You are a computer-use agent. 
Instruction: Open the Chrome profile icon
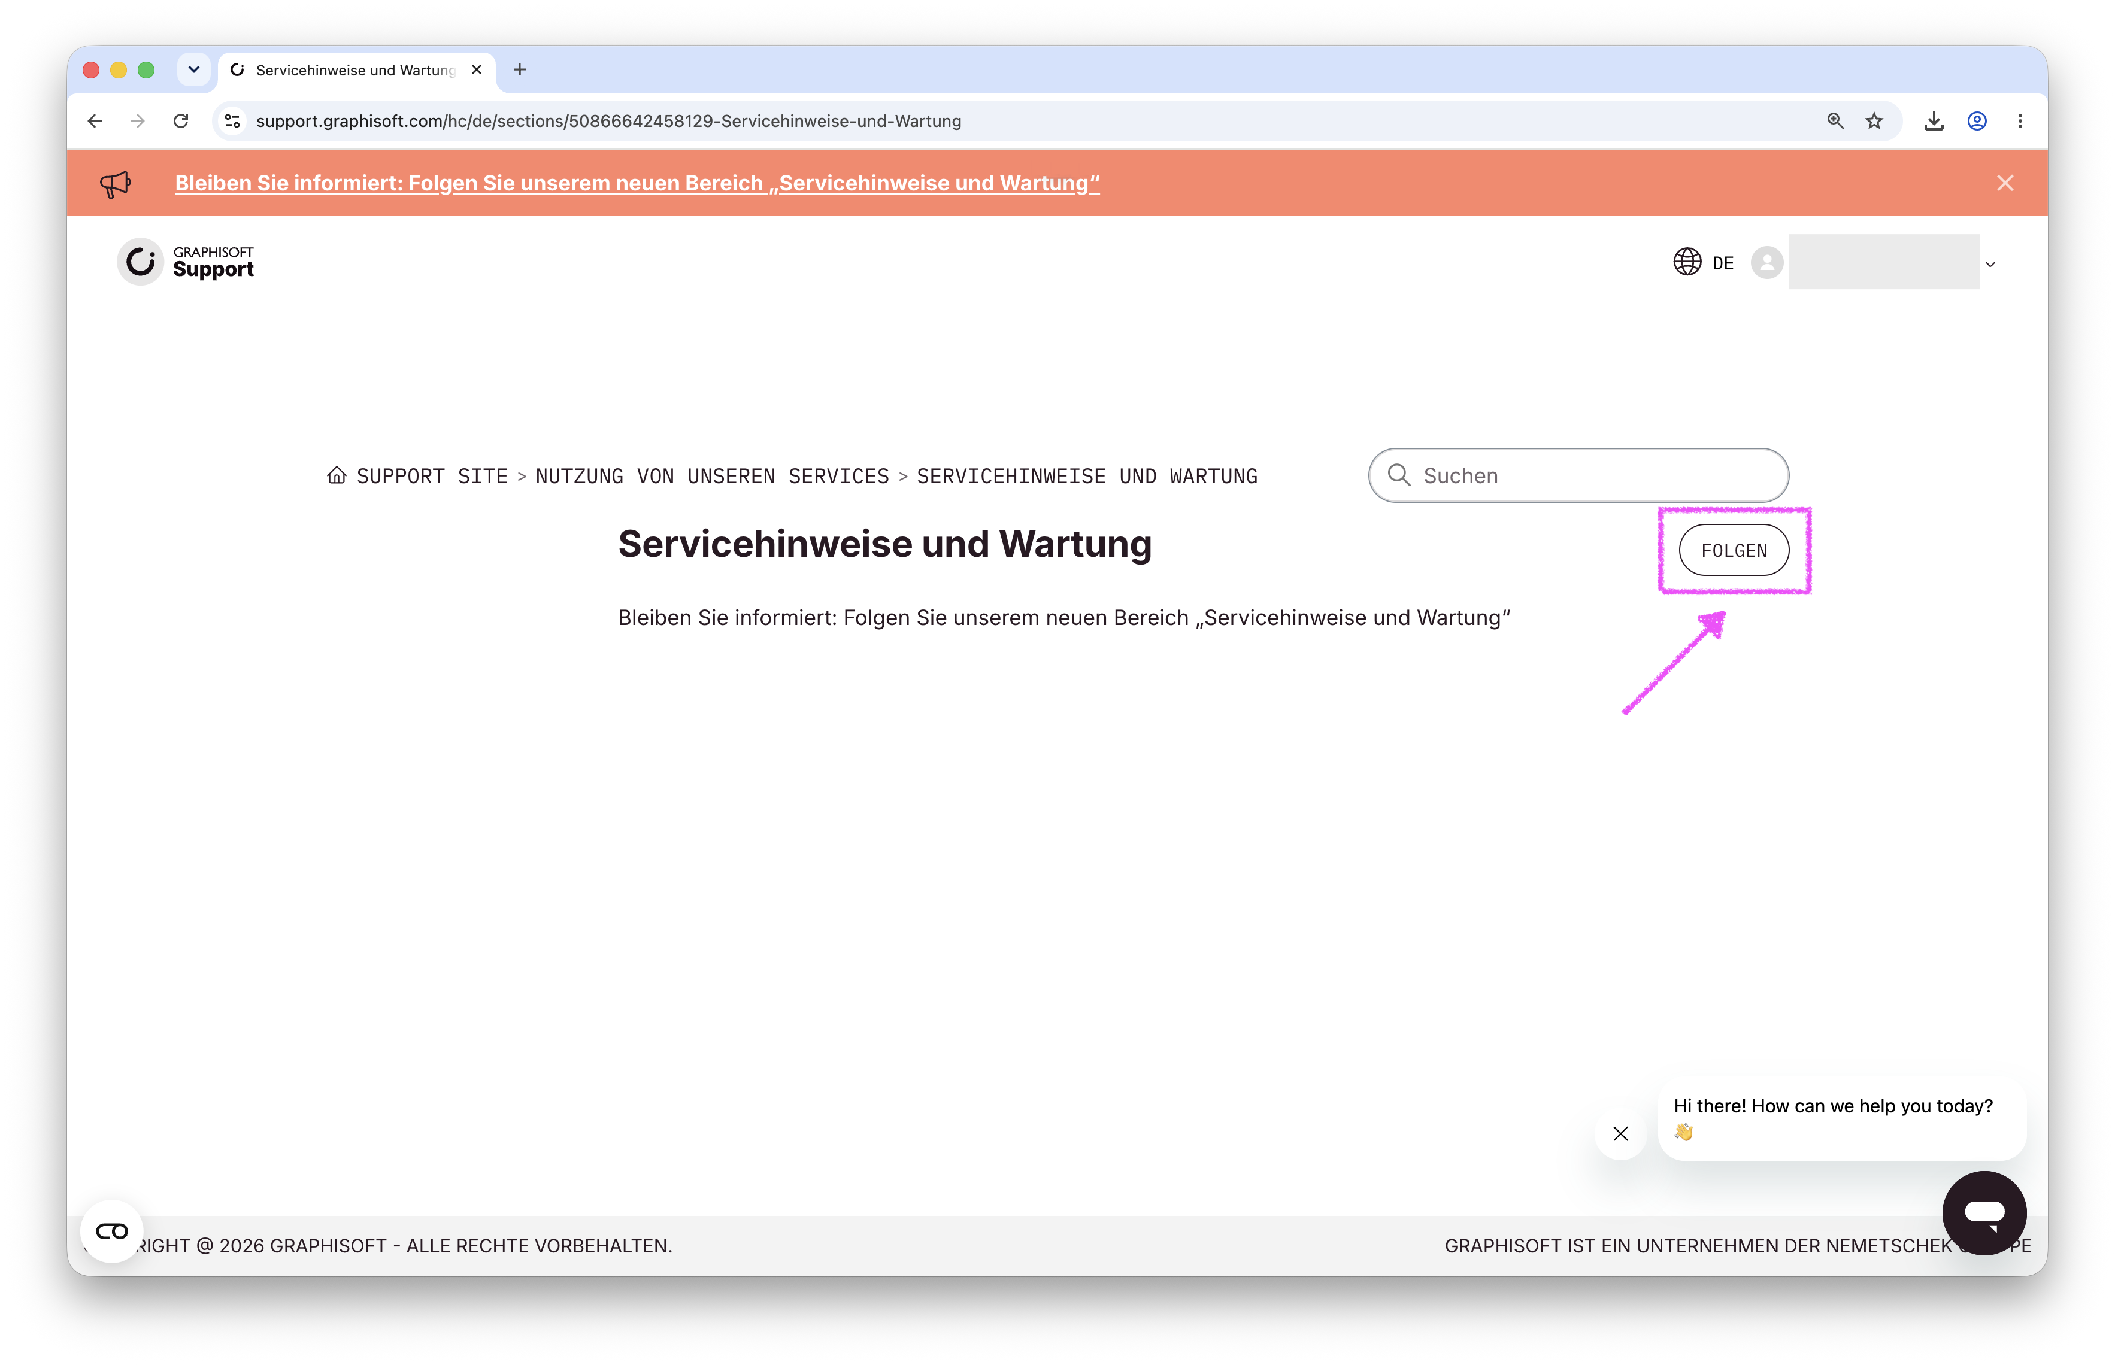1977,120
